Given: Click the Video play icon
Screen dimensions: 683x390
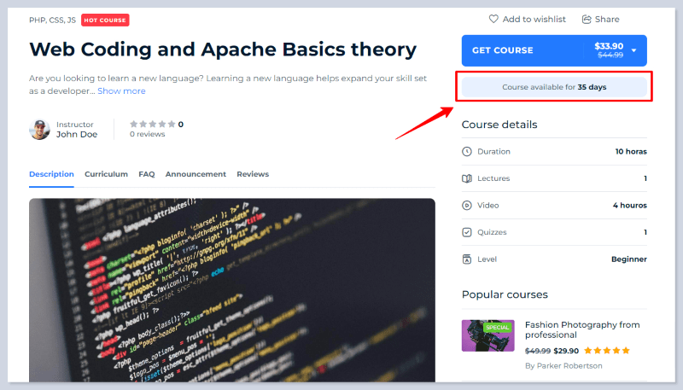Looking at the screenshot, I should (x=467, y=206).
